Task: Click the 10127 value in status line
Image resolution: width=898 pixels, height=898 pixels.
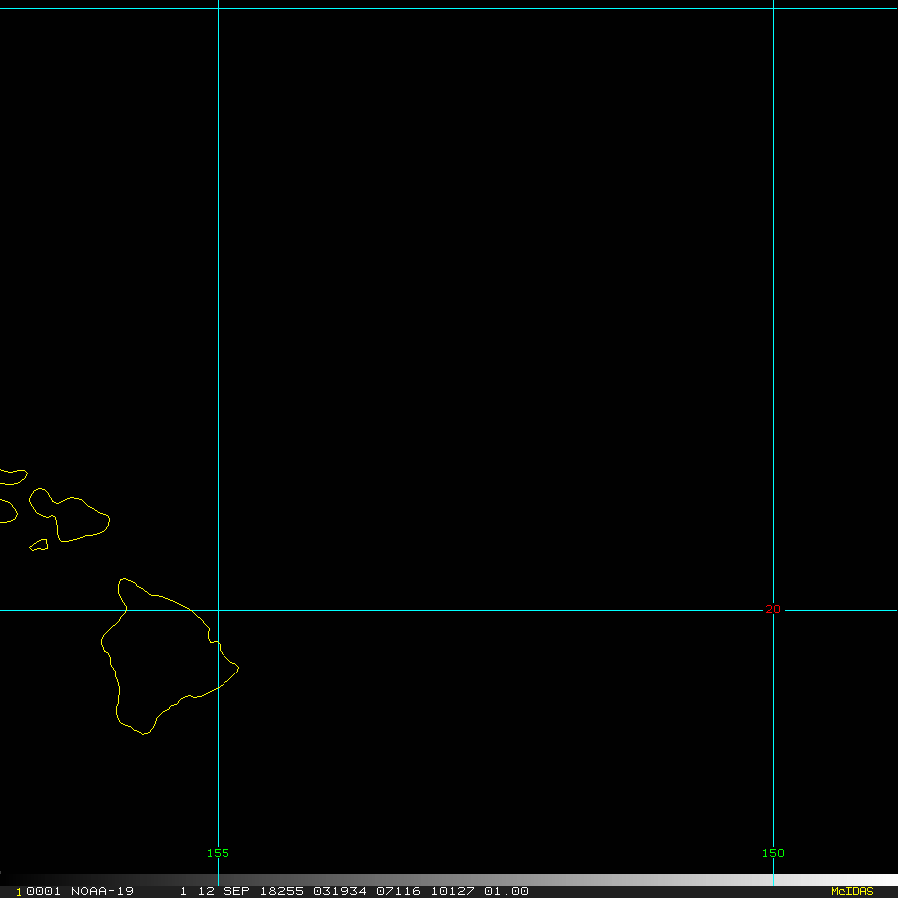Action: click(x=452, y=891)
